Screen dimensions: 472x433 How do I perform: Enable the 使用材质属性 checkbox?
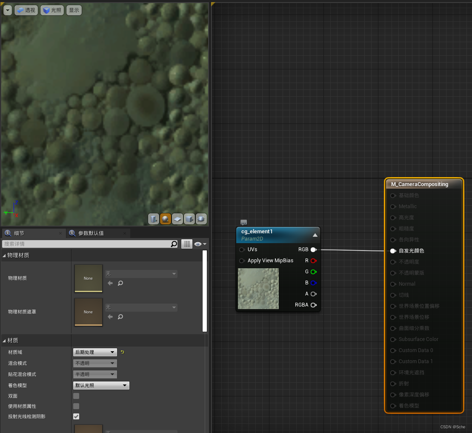(x=76, y=406)
